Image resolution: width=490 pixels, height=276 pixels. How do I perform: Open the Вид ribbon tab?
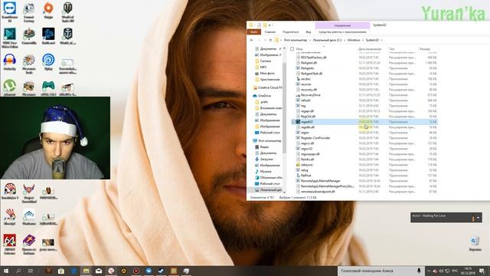(308, 32)
